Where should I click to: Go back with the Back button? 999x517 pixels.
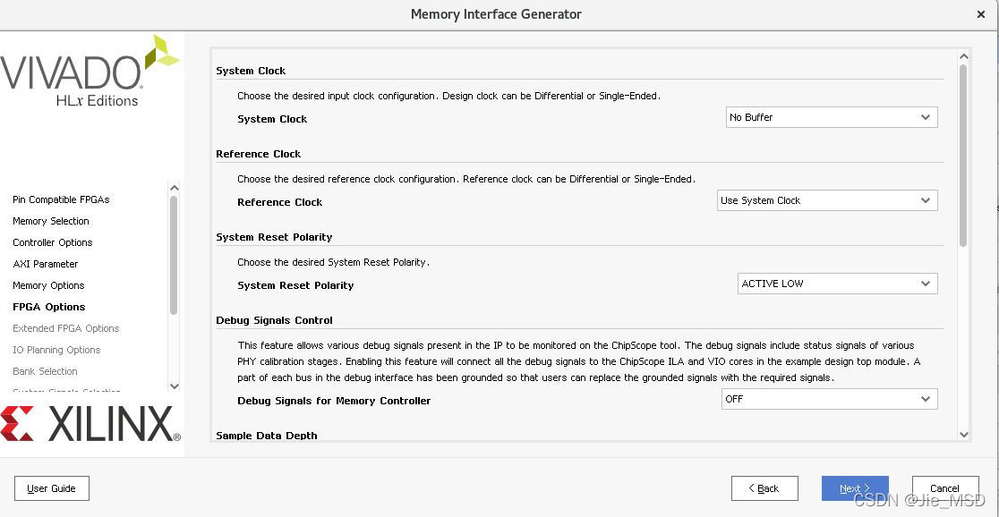[x=764, y=488]
